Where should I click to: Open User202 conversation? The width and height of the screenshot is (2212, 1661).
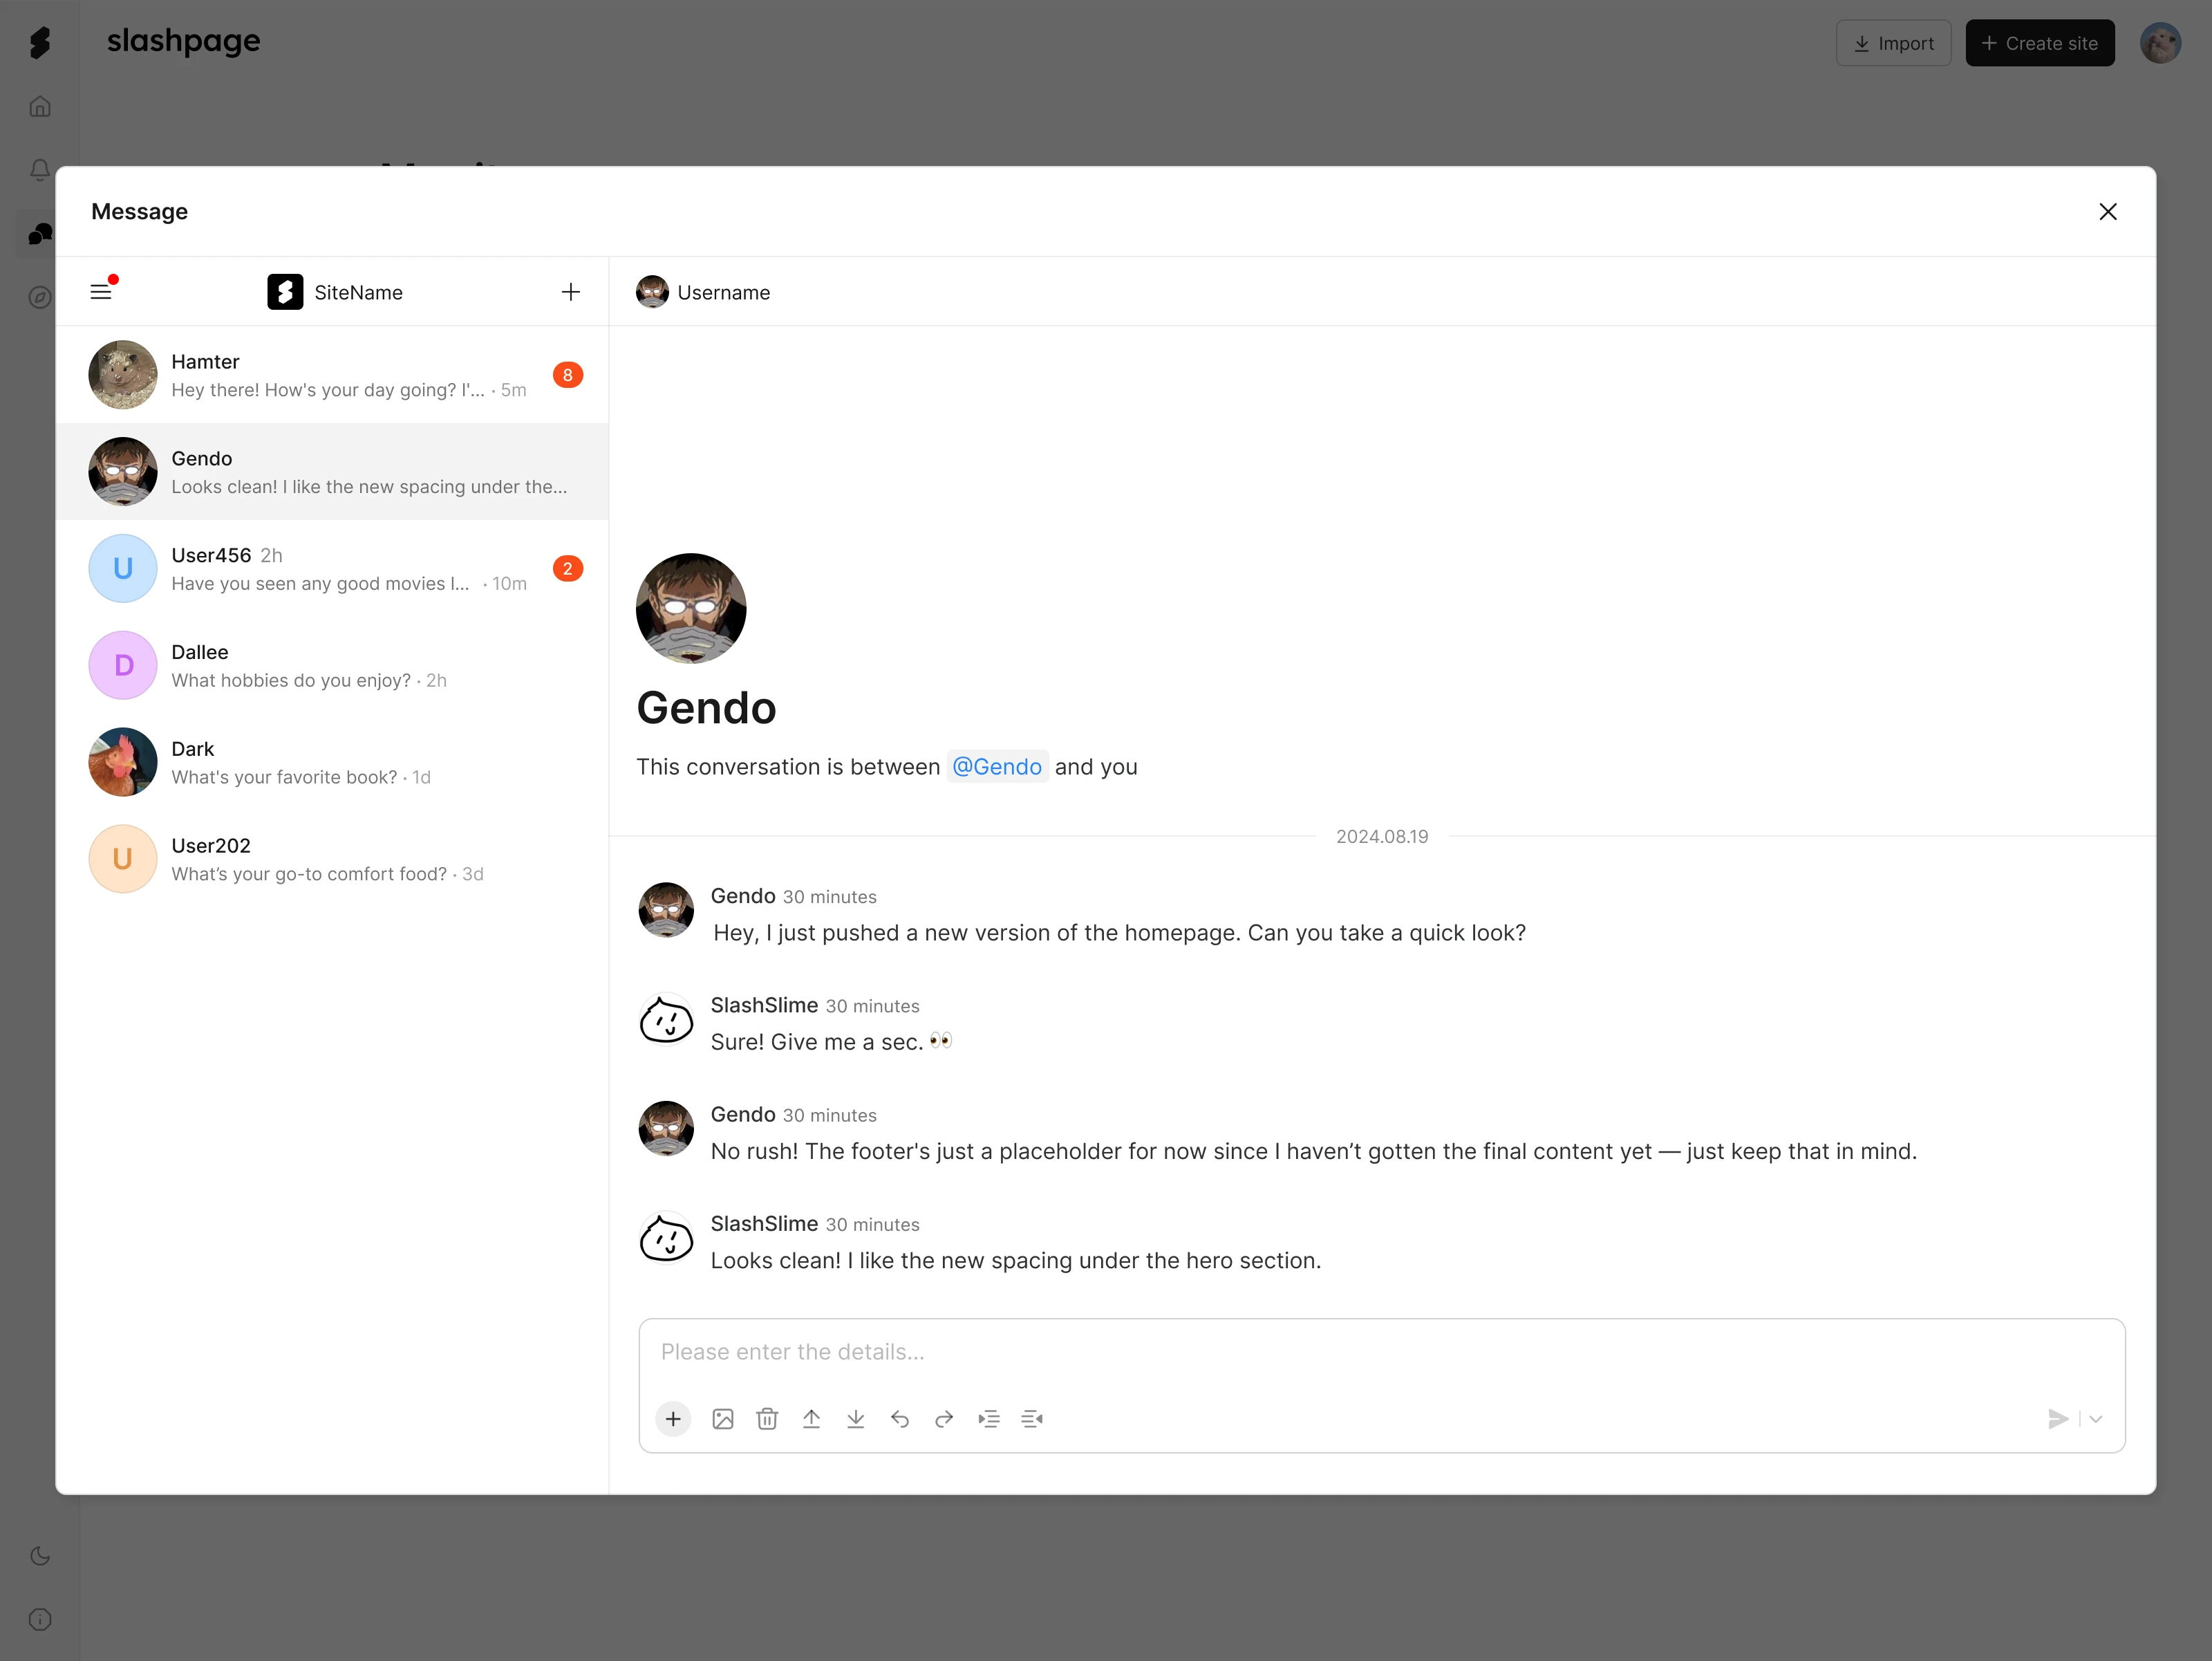(x=332, y=860)
